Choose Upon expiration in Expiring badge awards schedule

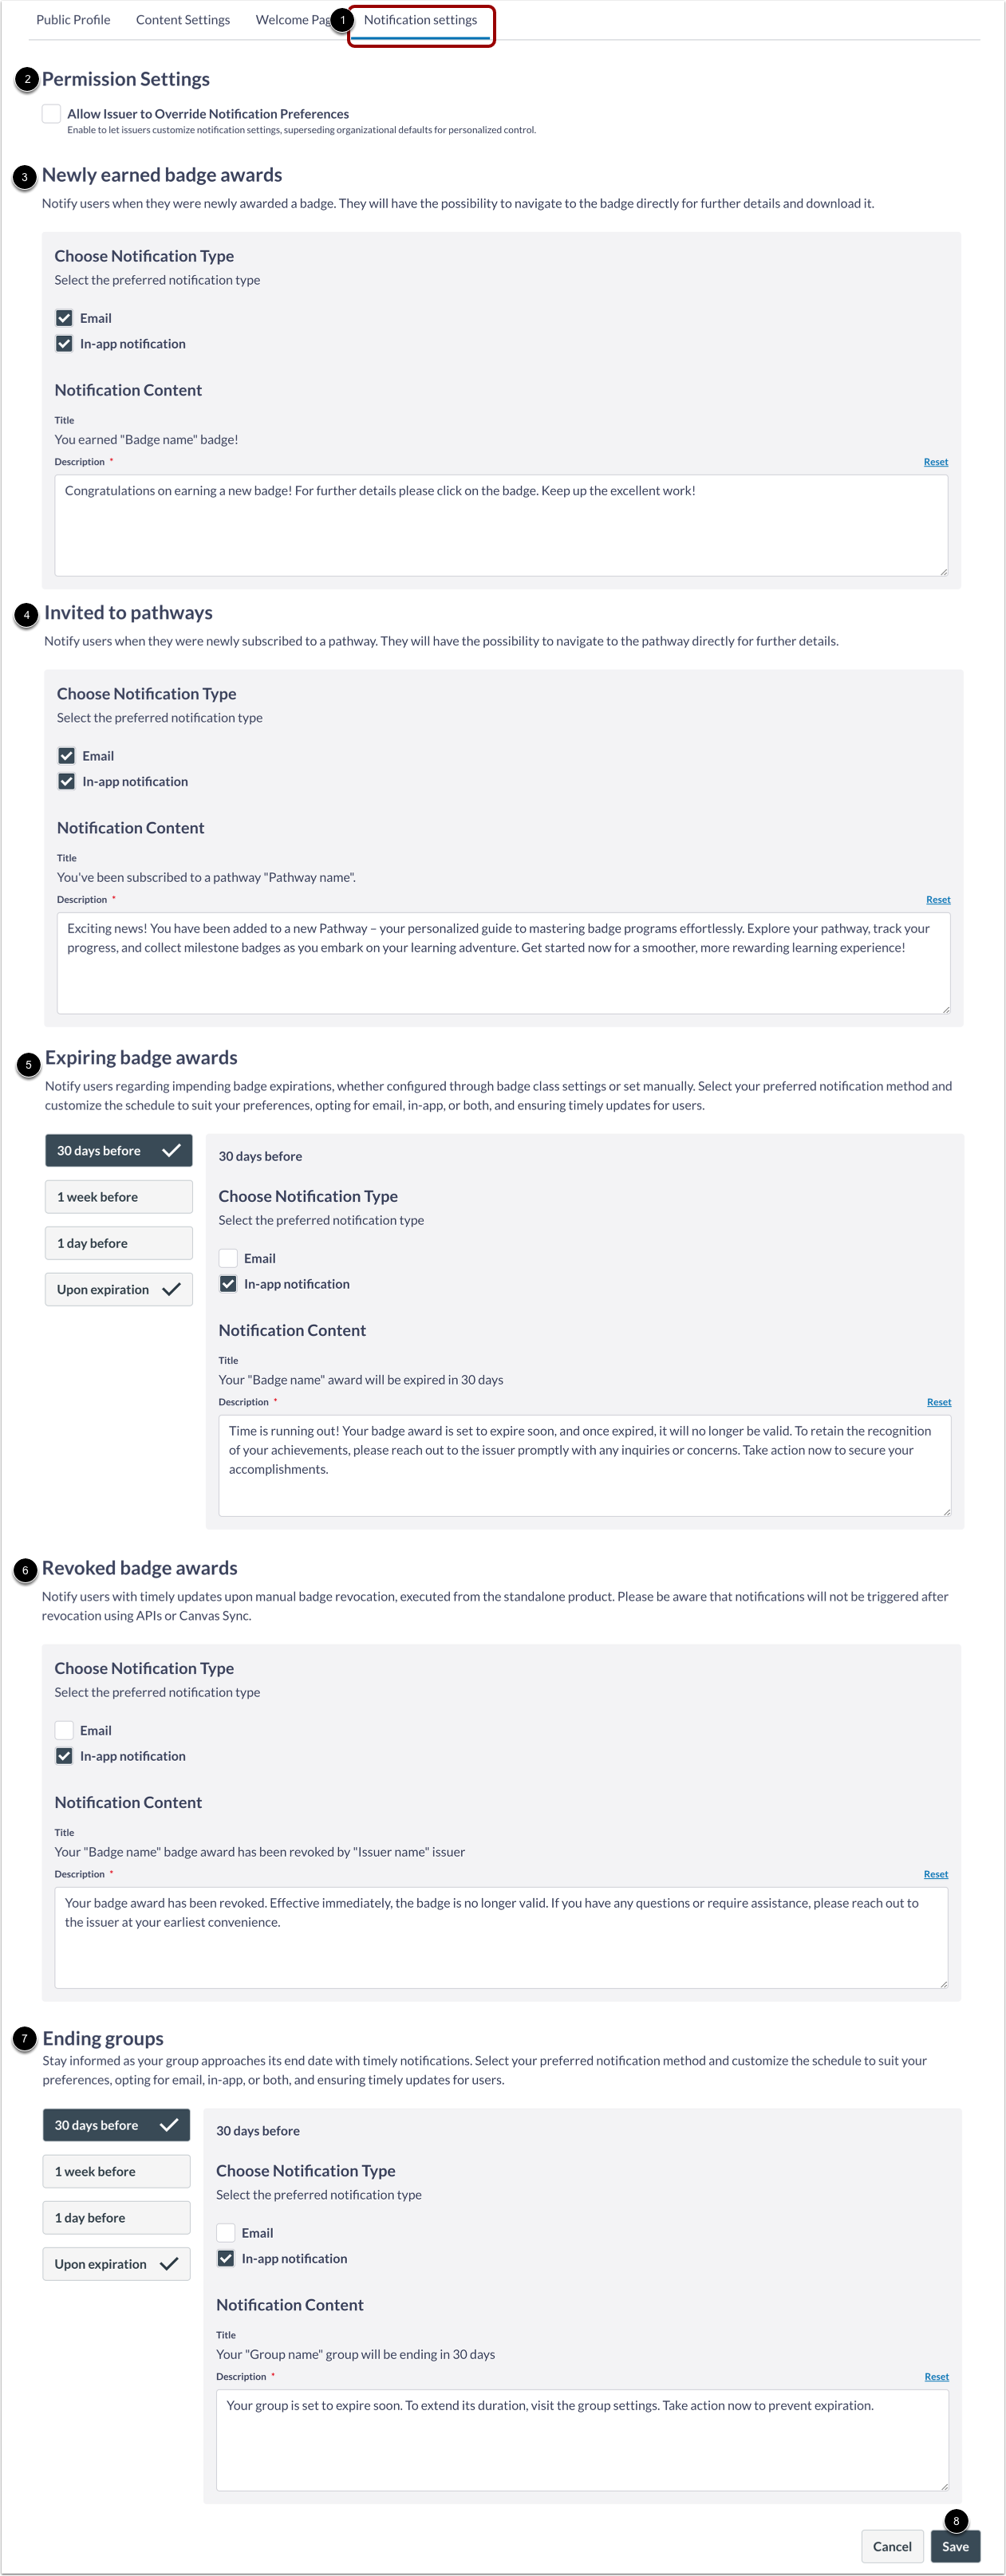click(118, 1289)
